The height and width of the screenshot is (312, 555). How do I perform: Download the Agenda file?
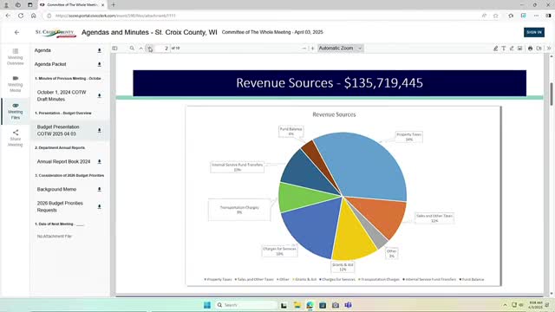coord(100,50)
